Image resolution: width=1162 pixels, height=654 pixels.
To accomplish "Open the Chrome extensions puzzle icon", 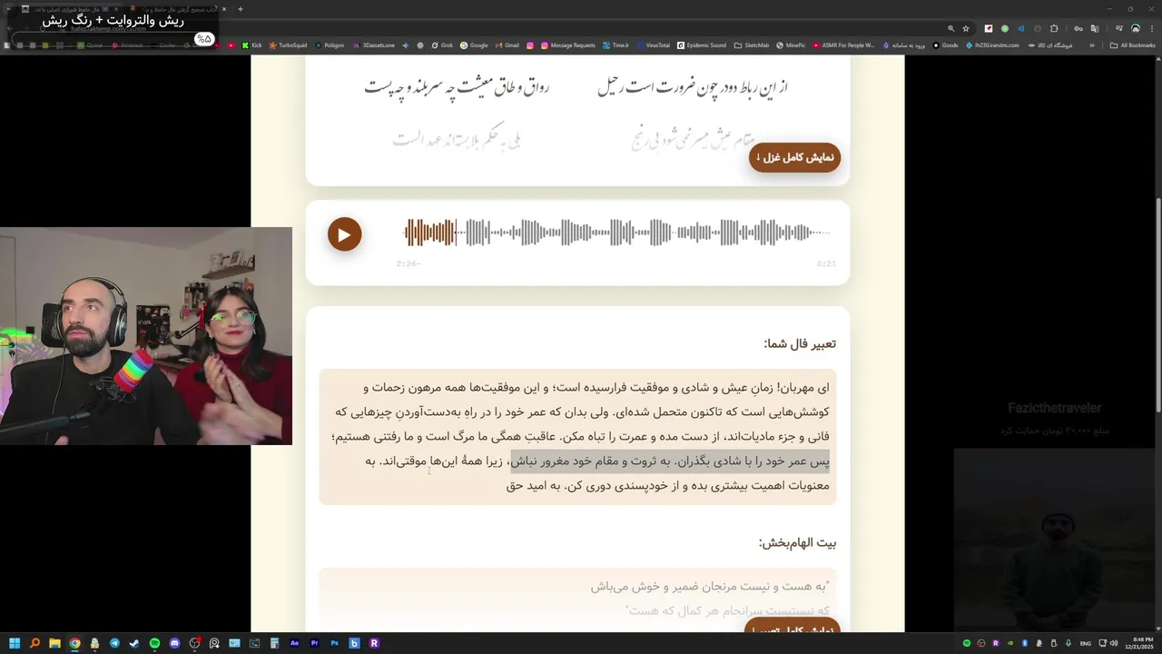I will click(1054, 28).
